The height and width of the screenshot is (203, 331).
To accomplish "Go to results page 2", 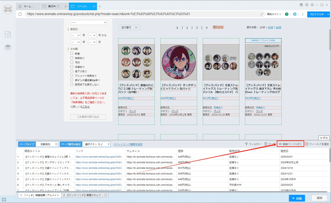I will point(187,28).
